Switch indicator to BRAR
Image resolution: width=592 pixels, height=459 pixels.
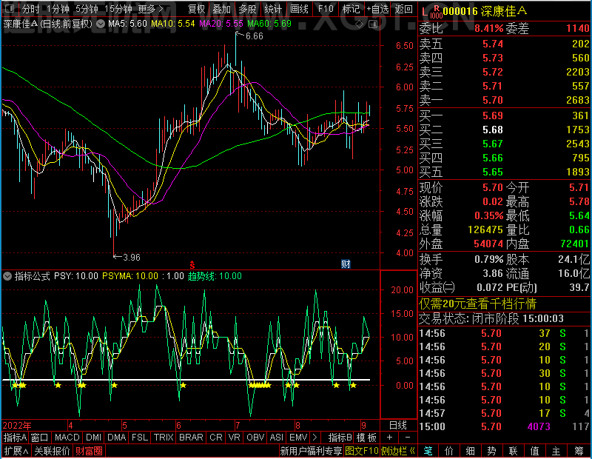click(191, 438)
